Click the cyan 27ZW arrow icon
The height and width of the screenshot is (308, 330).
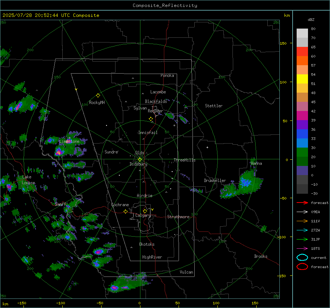302,230
